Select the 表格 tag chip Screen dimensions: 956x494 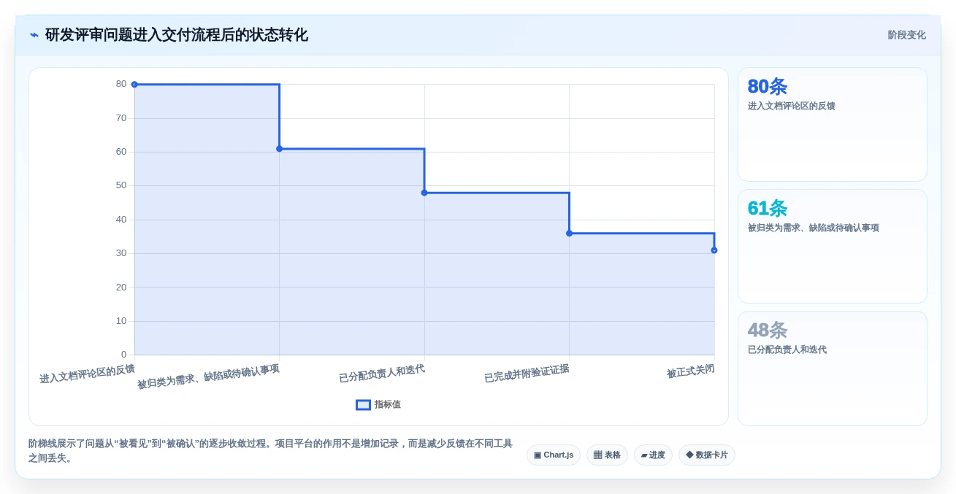point(607,455)
